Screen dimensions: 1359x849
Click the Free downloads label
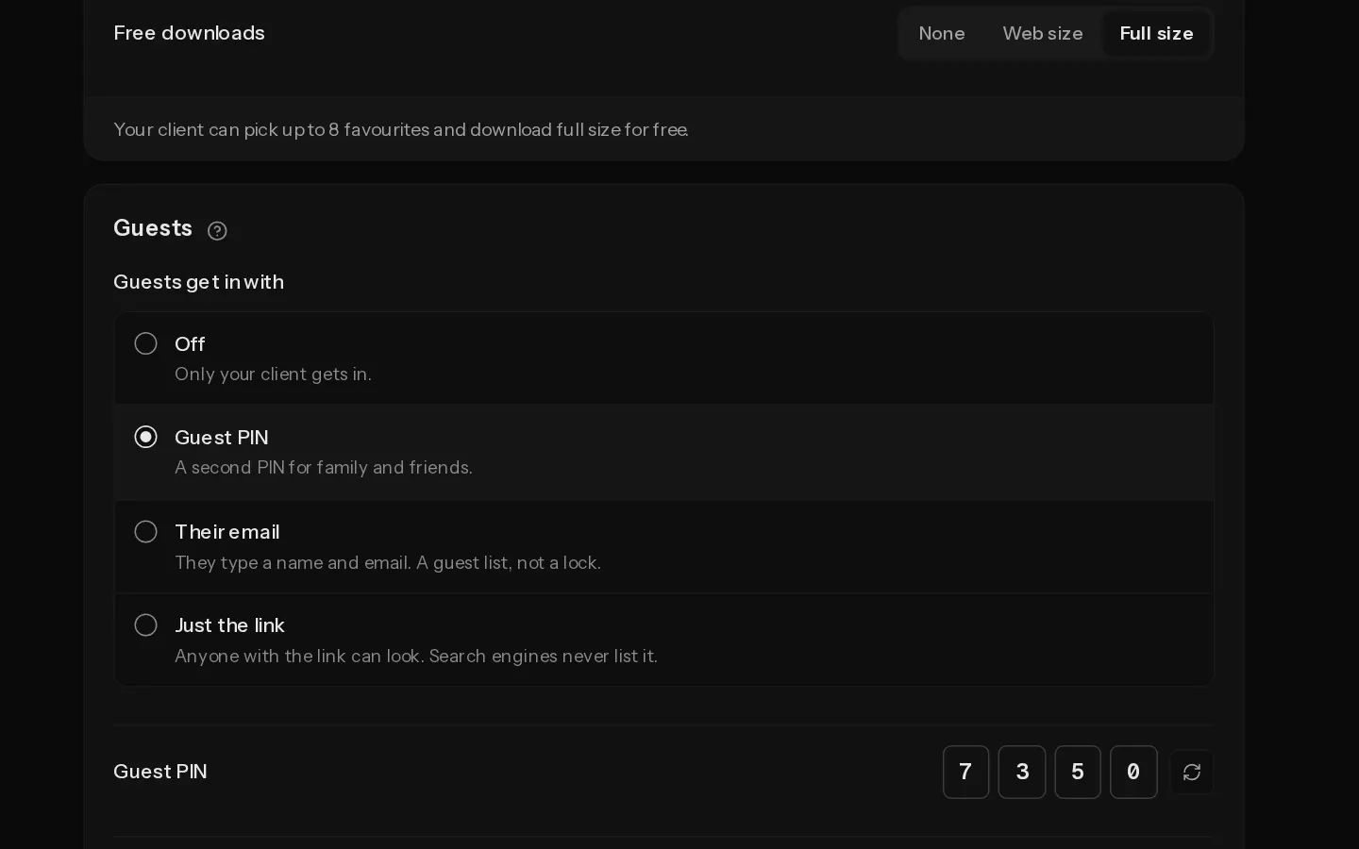[x=189, y=33]
